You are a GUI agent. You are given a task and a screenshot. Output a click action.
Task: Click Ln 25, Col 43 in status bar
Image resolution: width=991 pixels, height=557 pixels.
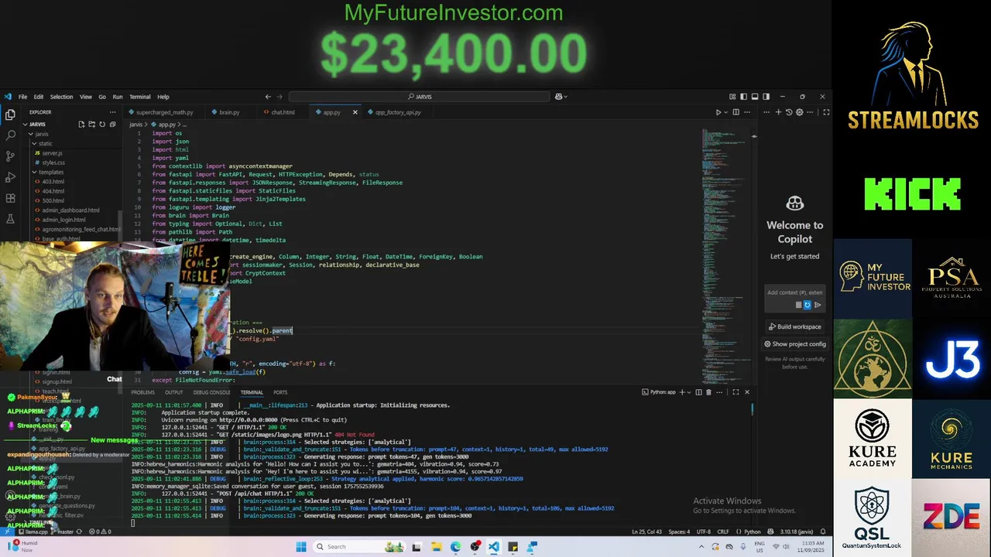(646, 531)
